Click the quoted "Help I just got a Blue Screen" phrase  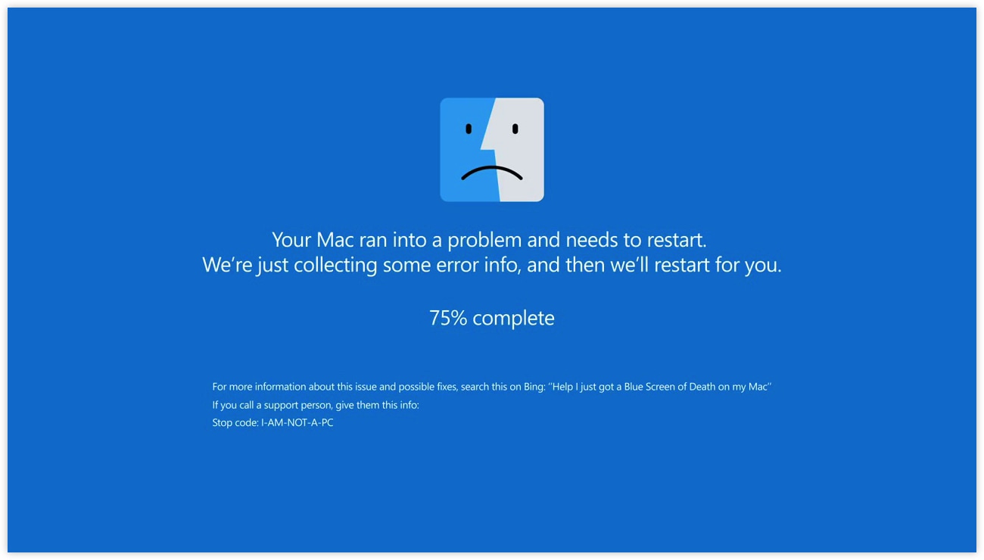tap(660, 387)
